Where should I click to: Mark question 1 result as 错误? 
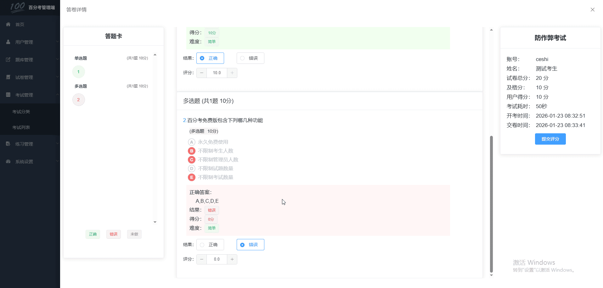point(250,58)
